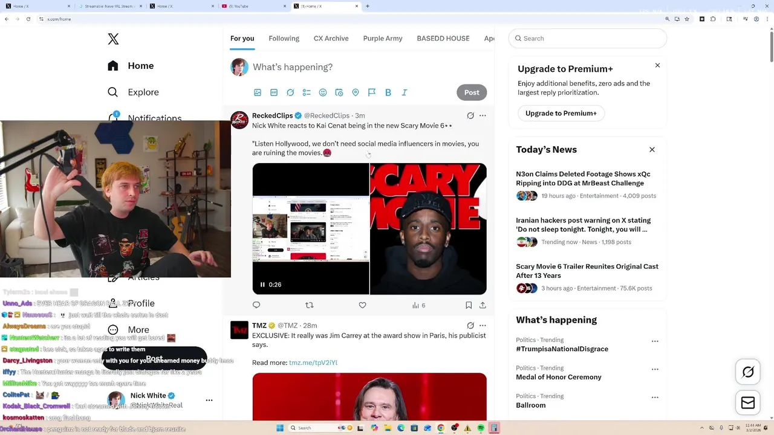Tag a location on the post

[356, 92]
